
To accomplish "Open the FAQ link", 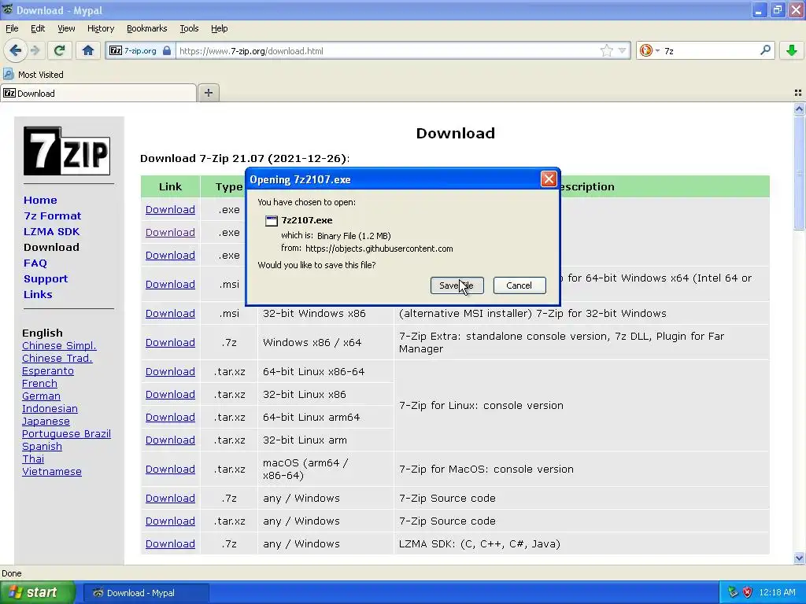I will tap(35, 263).
